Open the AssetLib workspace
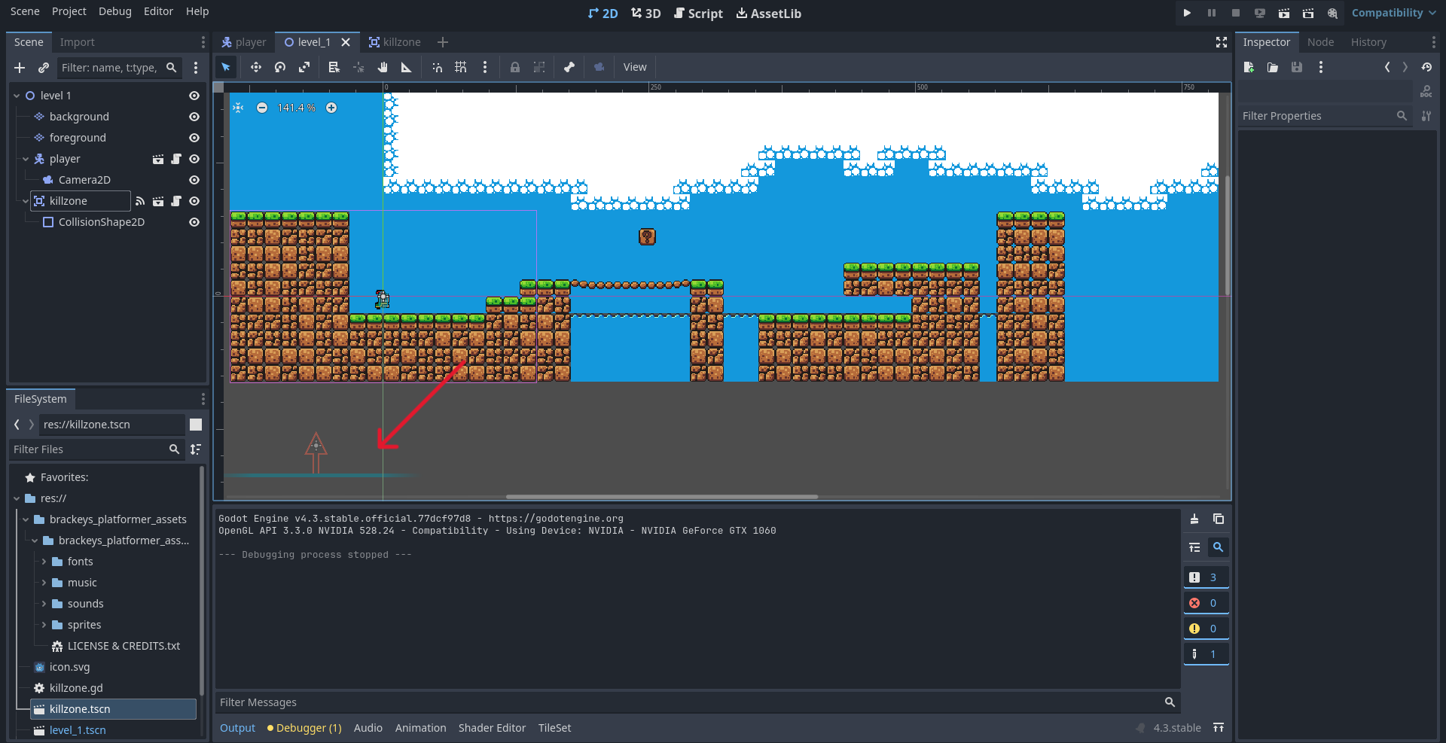The image size is (1446, 743). pos(768,14)
